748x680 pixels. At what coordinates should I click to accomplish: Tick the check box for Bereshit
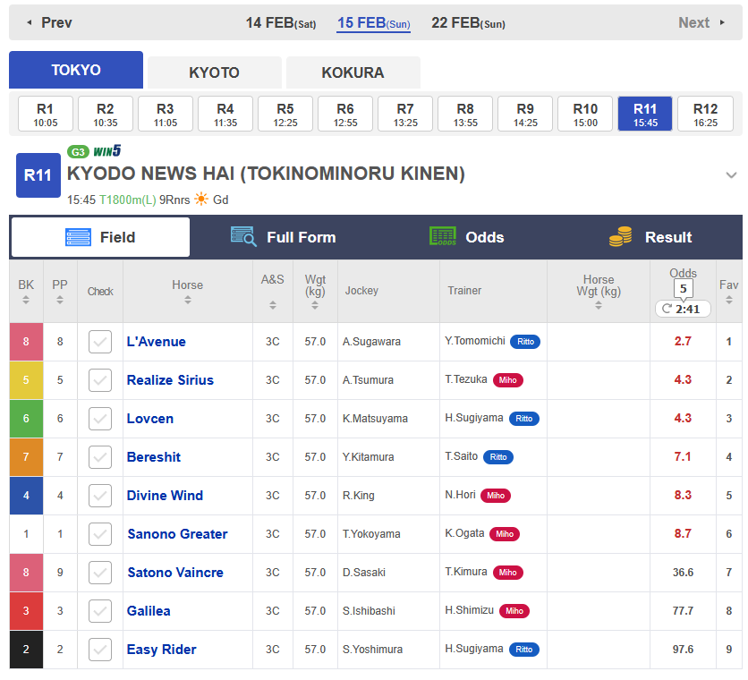pyautogui.click(x=100, y=457)
